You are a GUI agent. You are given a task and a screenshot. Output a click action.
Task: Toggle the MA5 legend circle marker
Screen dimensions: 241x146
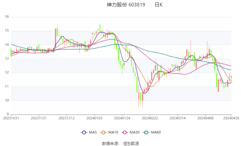pos(84,132)
